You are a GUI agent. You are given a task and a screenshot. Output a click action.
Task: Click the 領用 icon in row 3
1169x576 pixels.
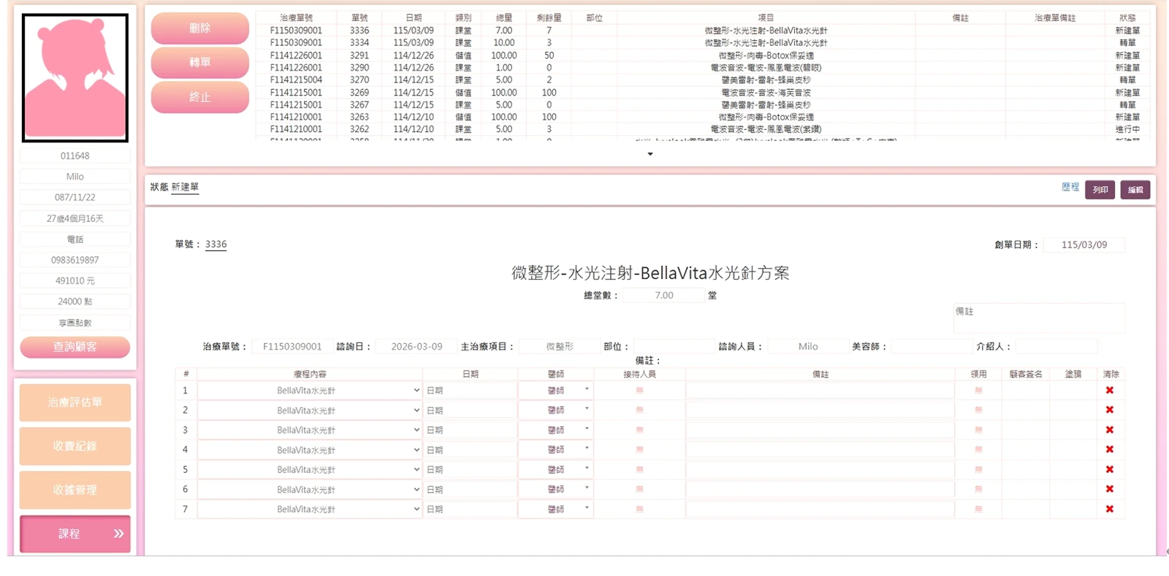coord(978,430)
